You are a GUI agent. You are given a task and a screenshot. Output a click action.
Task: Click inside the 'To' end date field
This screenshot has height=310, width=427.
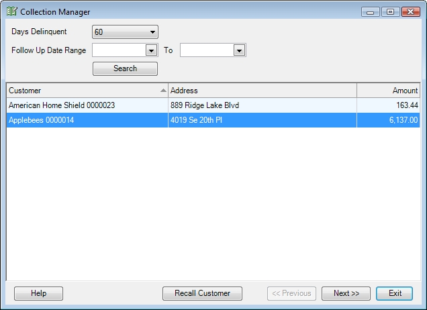coord(206,50)
